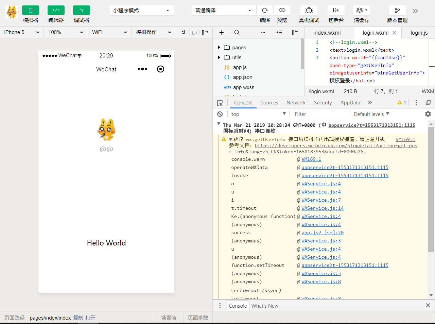Click the preview (预览) eye icon
This screenshot has width=435, height=324.
coord(282,10)
